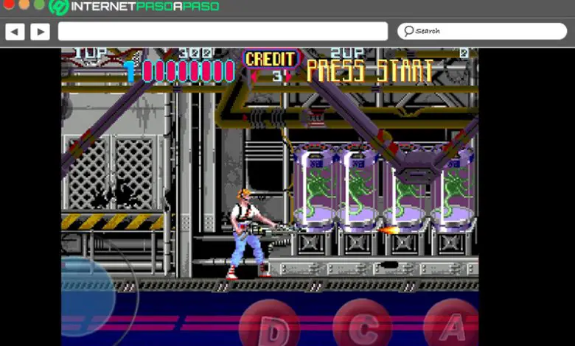Viewport: 575px width, 346px height.
Task: Tap the red A game button
Action: coord(452,323)
